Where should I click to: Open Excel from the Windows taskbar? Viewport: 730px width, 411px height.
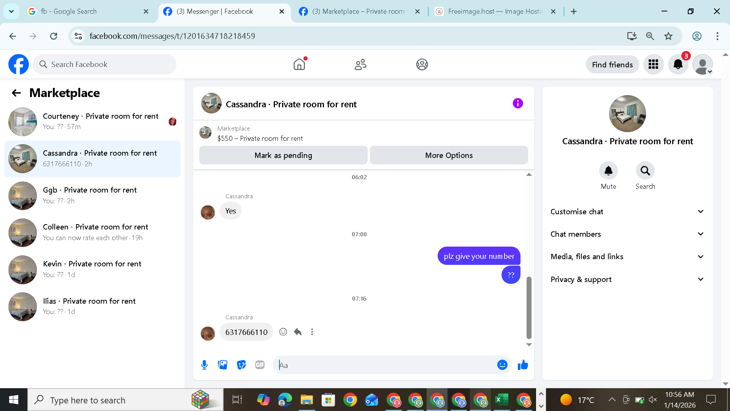[x=501, y=400]
